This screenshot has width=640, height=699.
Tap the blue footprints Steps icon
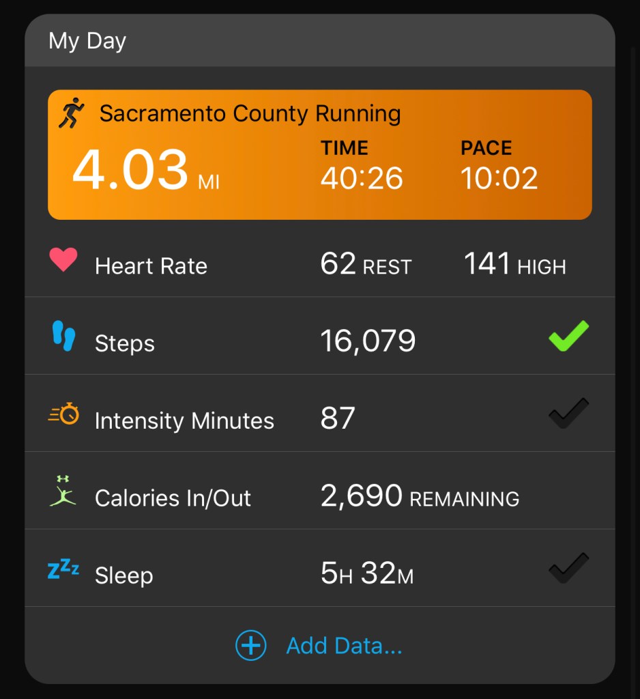click(x=63, y=337)
